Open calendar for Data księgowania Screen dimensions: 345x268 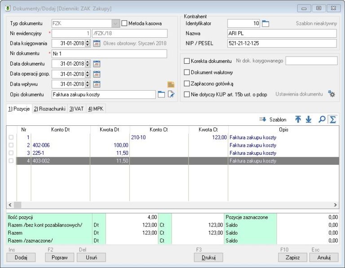tap(97, 43)
